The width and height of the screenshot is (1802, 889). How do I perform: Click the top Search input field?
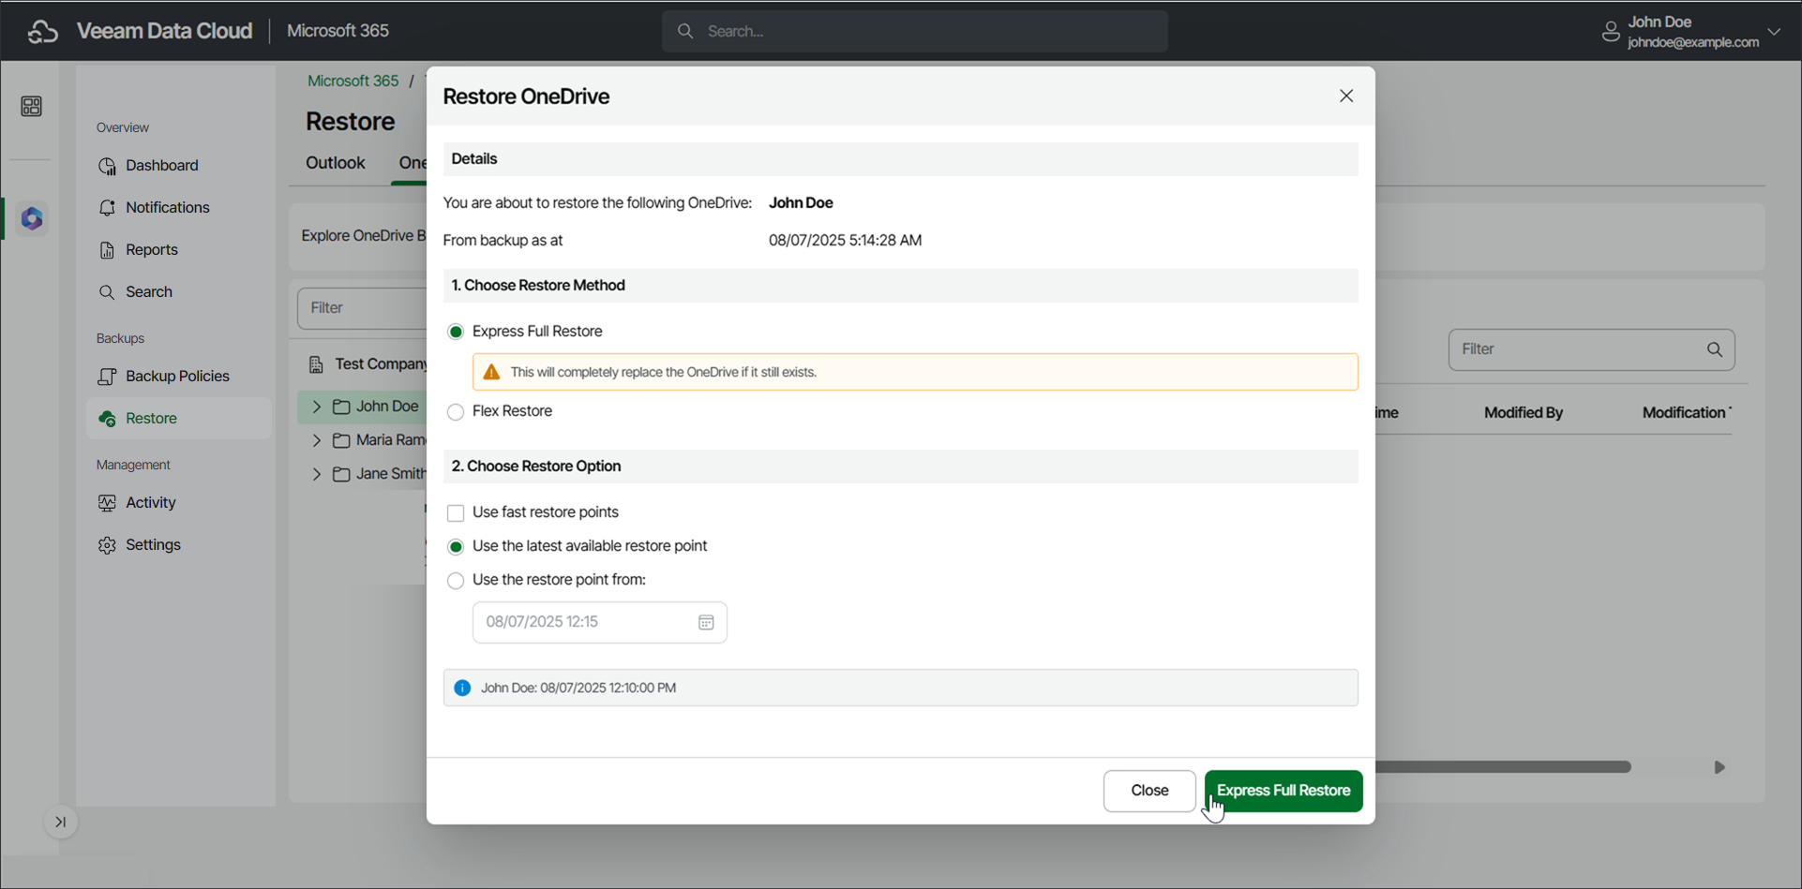[x=915, y=31]
